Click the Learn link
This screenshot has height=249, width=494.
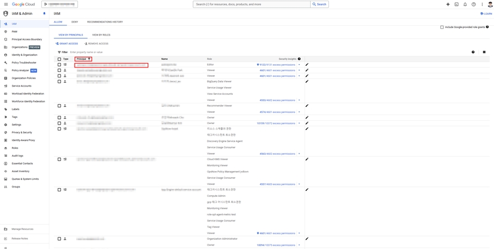(x=486, y=14)
